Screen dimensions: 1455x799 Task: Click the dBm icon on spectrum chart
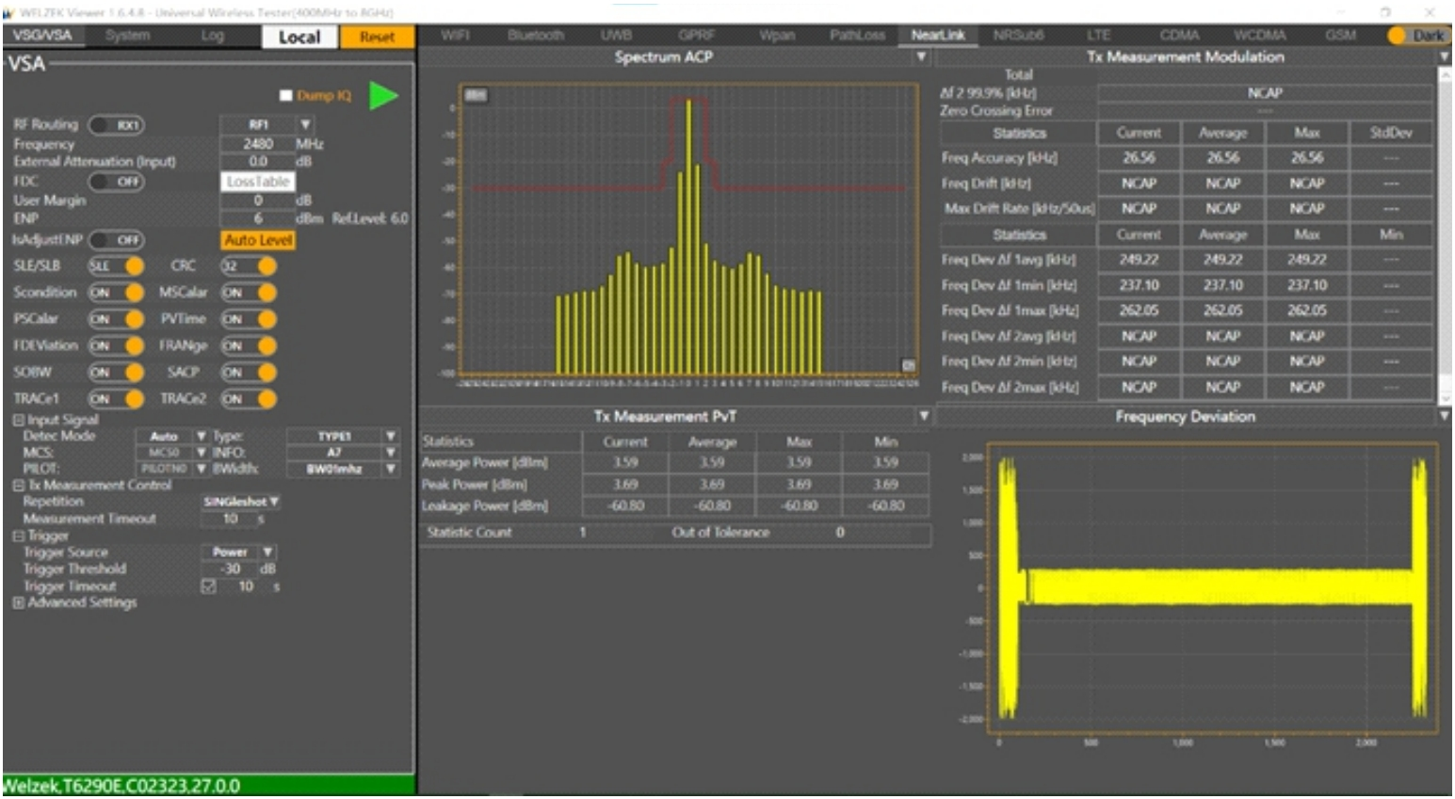pyautogui.click(x=477, y=95)
